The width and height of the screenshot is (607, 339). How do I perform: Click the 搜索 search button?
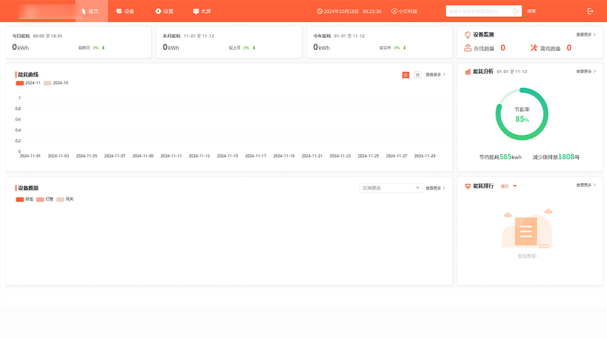click(x=532, y=12)
